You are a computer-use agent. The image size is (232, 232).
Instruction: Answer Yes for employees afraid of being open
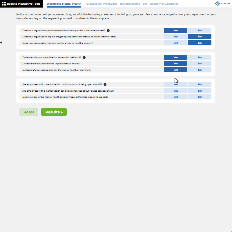(176, 84)
